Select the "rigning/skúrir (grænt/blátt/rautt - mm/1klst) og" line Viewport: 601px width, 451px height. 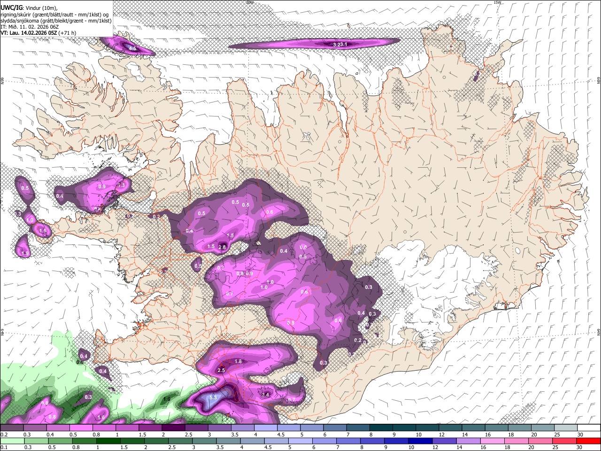55,15
